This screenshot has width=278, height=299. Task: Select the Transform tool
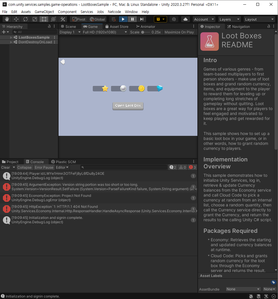(x=53, y=19)
